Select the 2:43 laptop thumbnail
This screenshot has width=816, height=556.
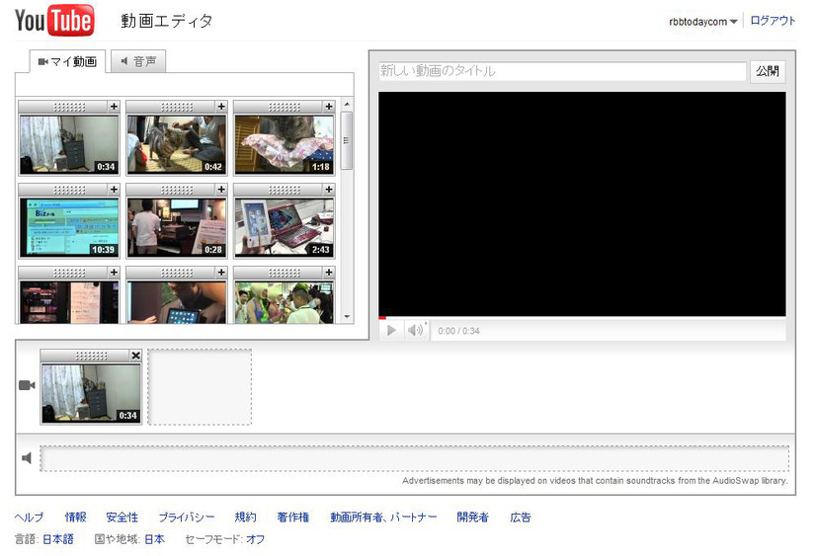(x=285, y=227)
